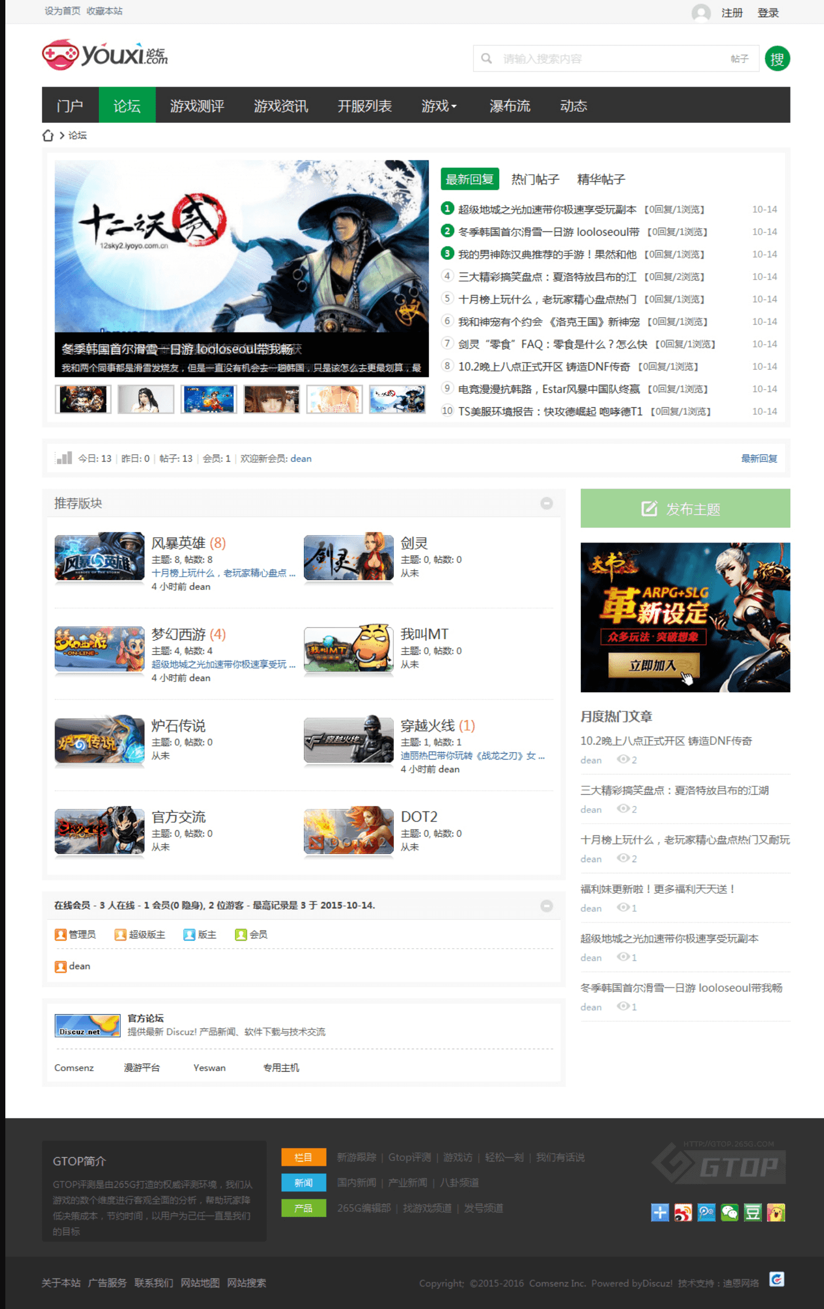Click the 国内新闻 footer link
This screenshot has height=1309, width=824.
pos(356,1183)
